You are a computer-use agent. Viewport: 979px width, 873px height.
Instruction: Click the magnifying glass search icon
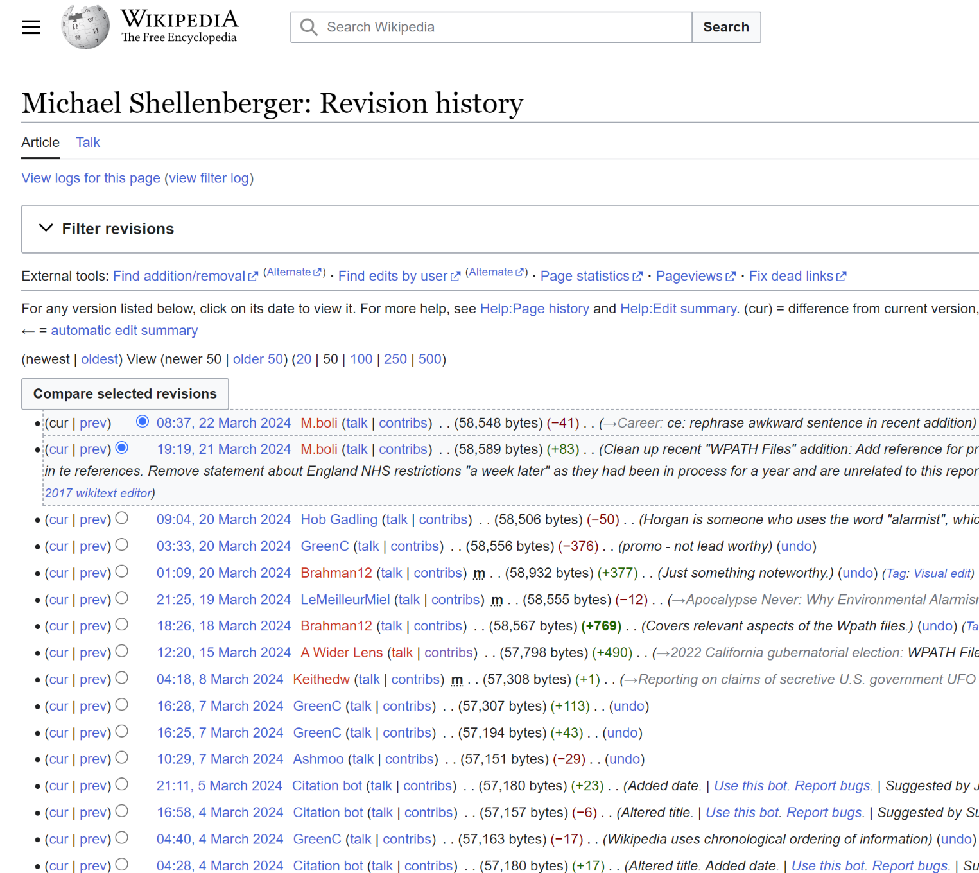pos(309,27)
